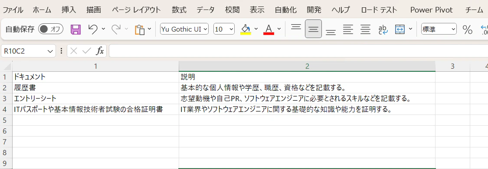Click the grayed Redo arrow
This screenshot has height=169, width=488.
point(116,29)
